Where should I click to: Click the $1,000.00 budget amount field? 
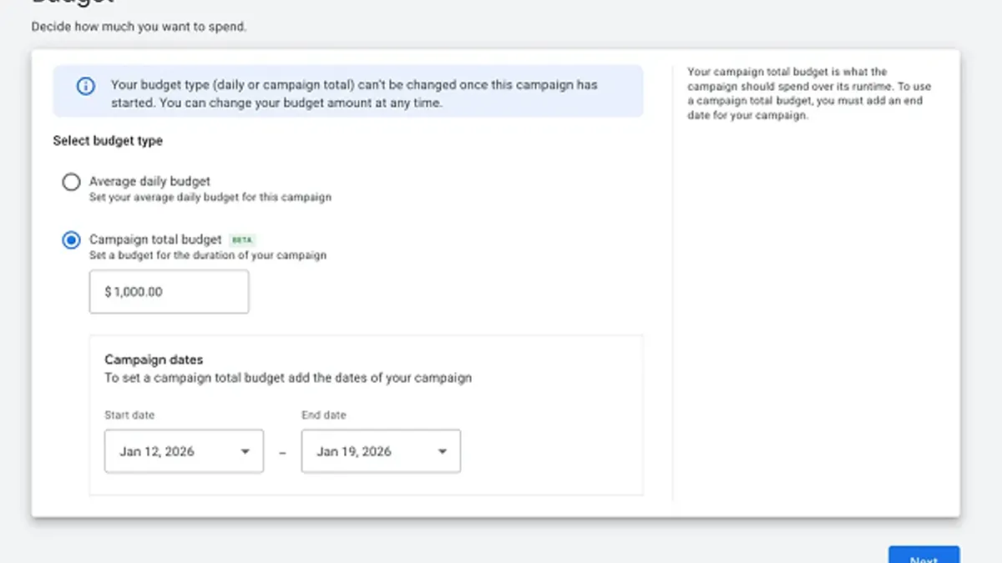pos(169,292)
